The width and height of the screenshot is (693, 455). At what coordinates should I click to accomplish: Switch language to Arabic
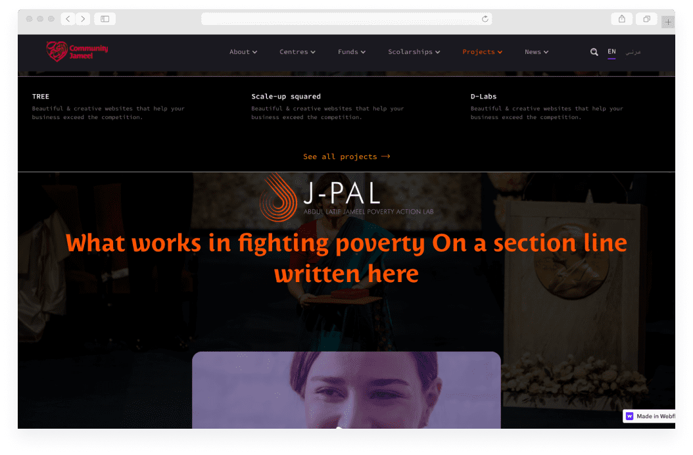[633, 52]
